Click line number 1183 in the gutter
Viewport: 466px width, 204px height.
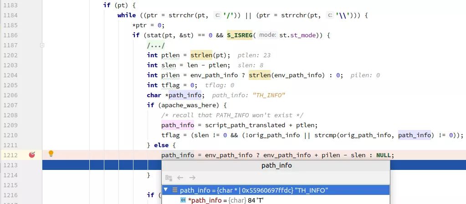pyautogui.click(x=10, y=5)
